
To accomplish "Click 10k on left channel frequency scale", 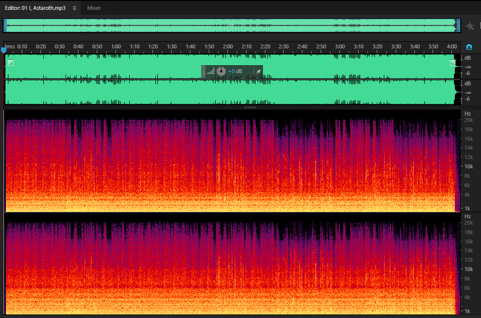I will coord(469,166).
